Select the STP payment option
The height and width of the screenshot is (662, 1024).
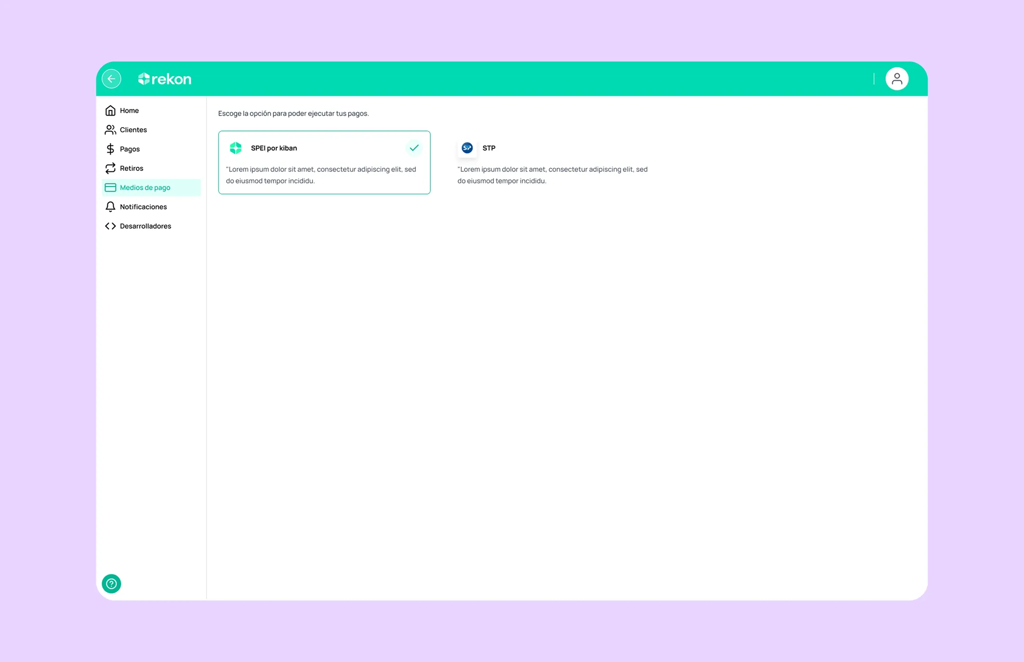tap(553, 162)
